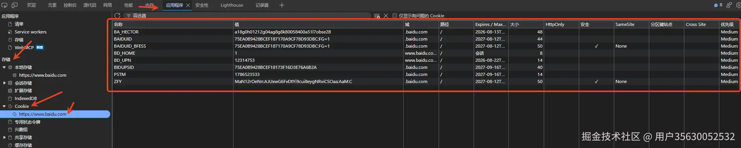The width and height of the screenshot is (741, 148).
Task: Switch to the 控制台 tab
Action: [x=70, y=5]
